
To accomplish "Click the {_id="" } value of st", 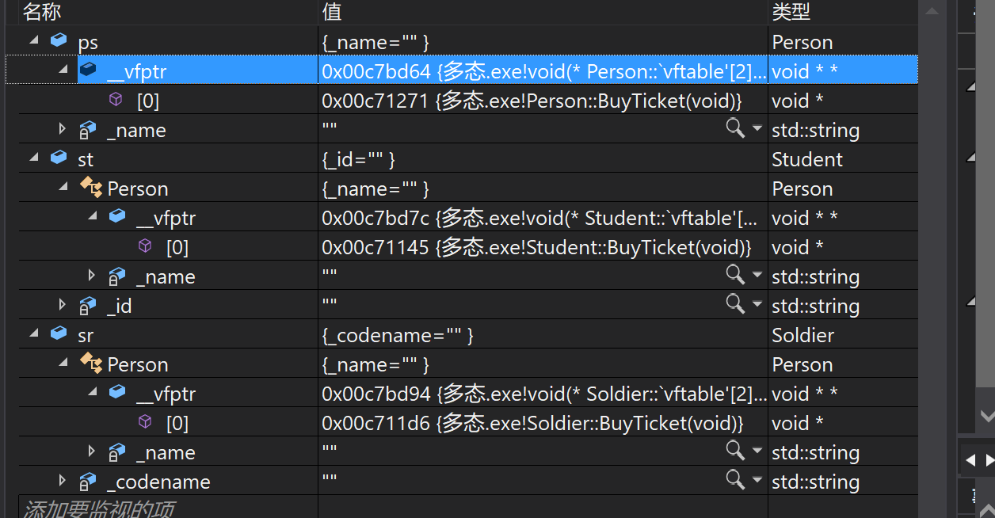I will pos(359,159).
